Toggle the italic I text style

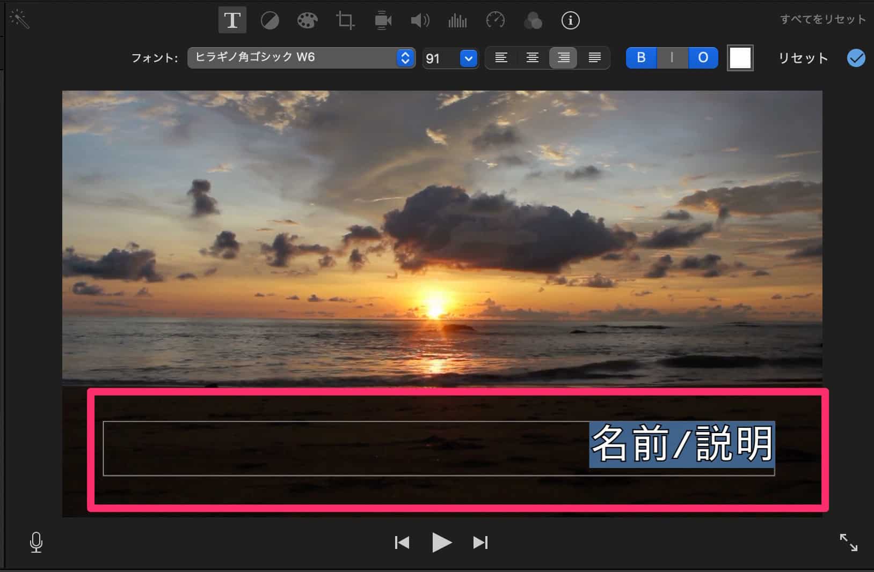[x=672, y=58]
